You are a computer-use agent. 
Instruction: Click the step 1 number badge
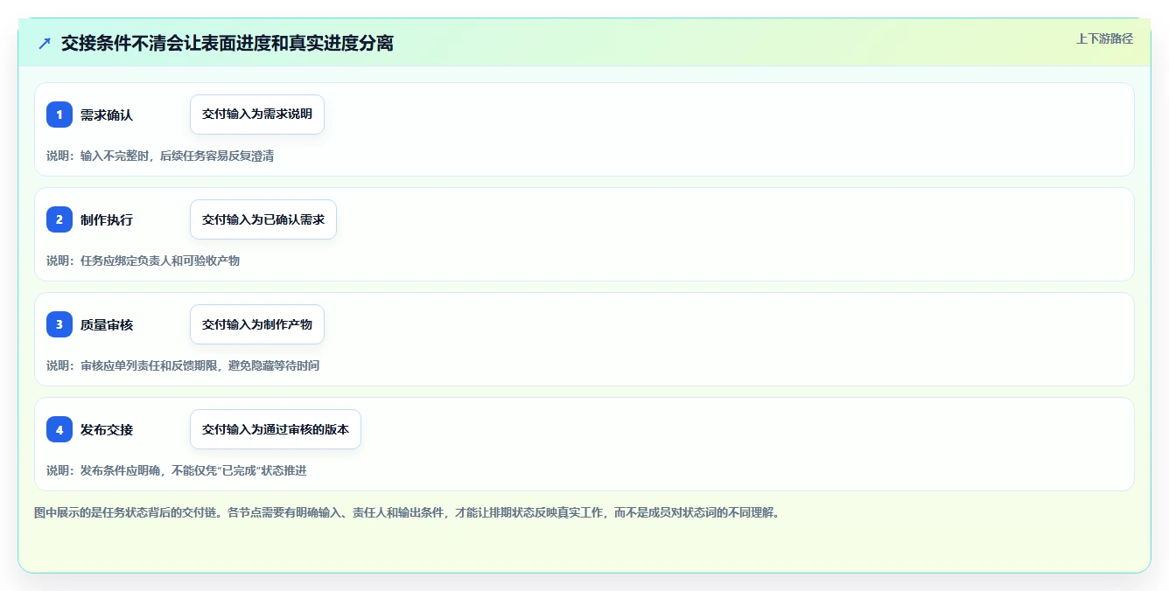tap(59, 115)
